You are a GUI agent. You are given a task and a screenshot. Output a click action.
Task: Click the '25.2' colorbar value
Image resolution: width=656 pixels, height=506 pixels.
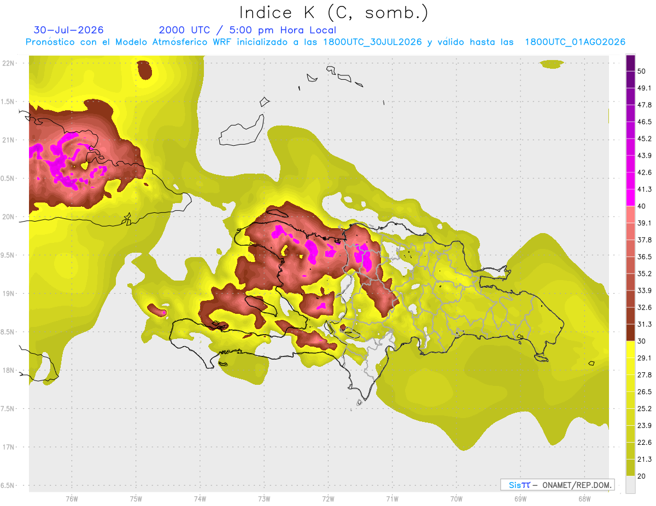click(645, 409)
